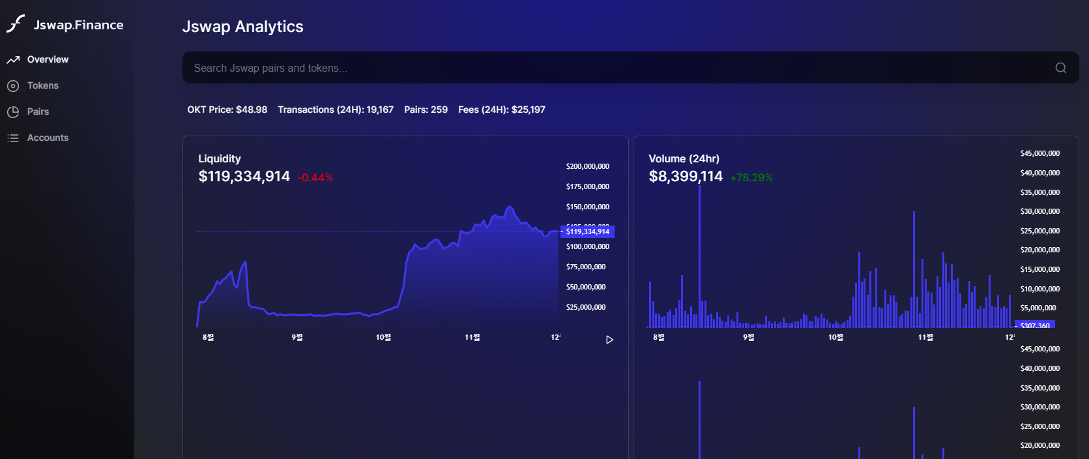Click the Pairs pie-chart icon
The image size is (1089, 459).
[13, 112]
